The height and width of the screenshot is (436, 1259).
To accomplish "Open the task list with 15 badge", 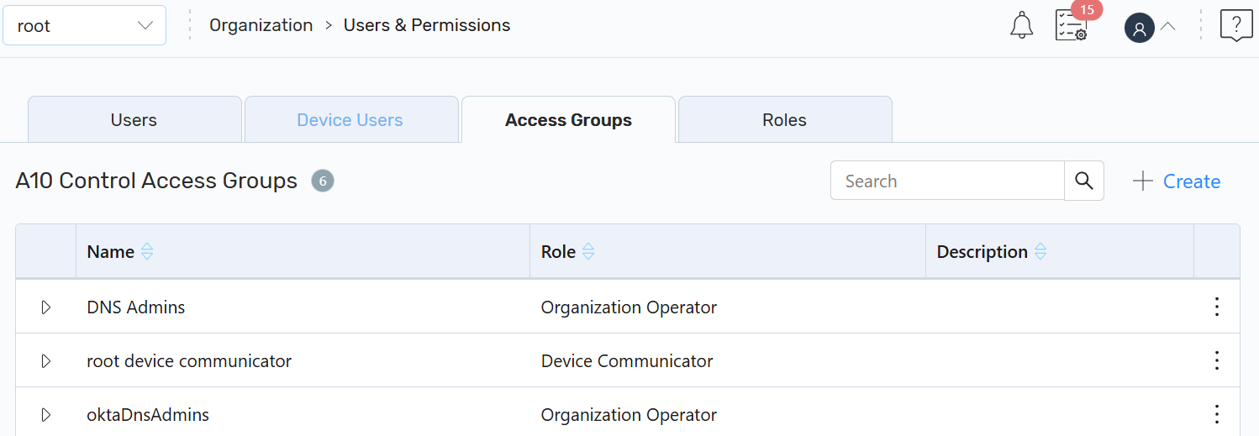I will click(1071, 26).
